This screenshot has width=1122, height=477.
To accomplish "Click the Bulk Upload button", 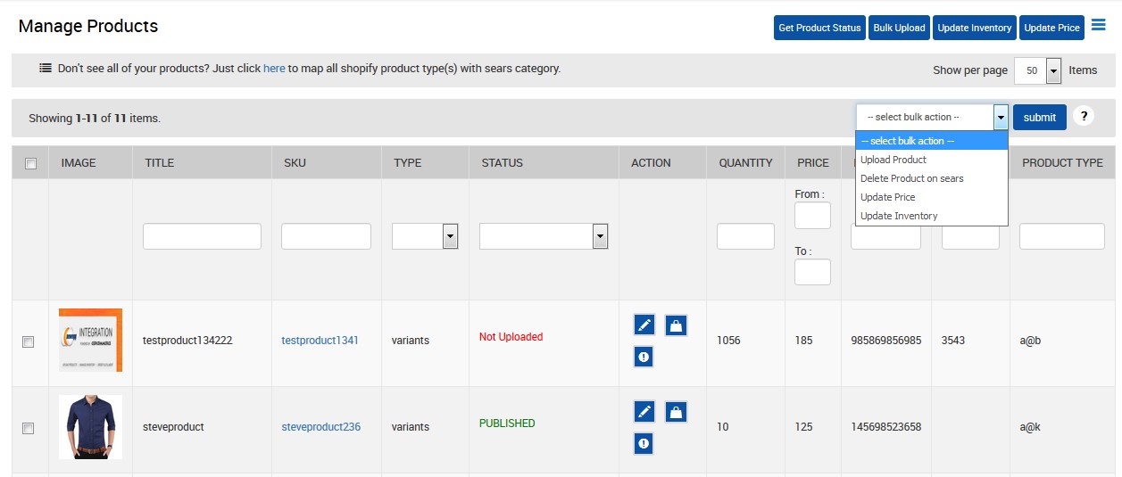I will pyautogui.click(x=899, y=28).
